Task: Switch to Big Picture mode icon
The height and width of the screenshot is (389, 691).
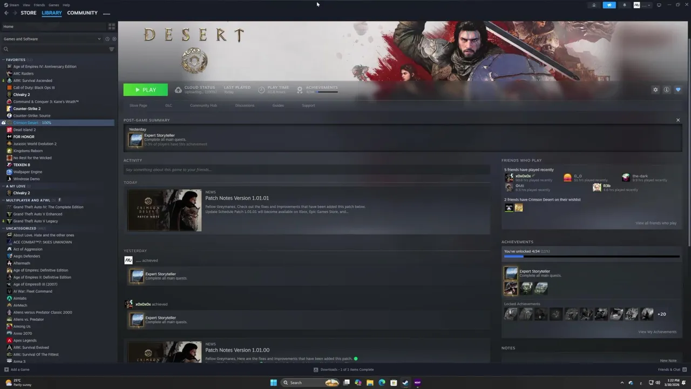Action: 659,5
